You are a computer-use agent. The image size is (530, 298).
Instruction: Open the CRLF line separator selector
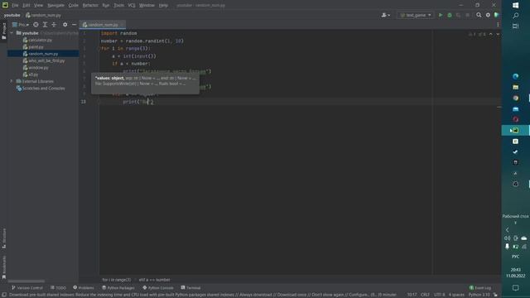tap(425, 295)
